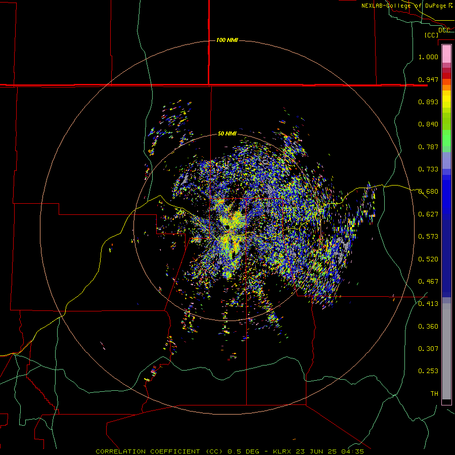Click the bright green color bar segment

(446, 138)
